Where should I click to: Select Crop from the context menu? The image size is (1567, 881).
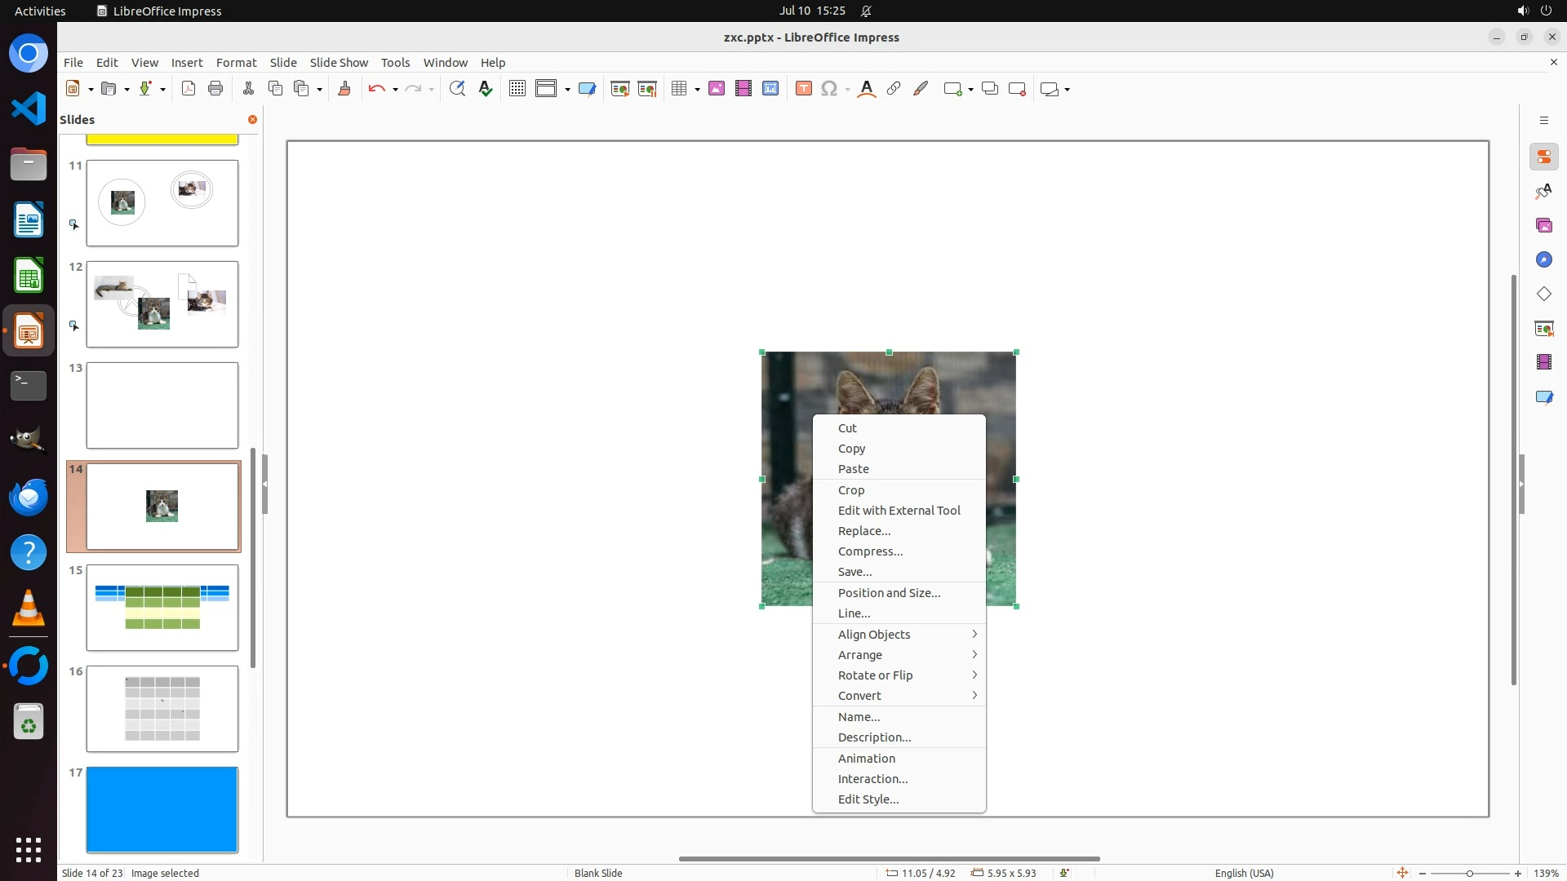click(851, 490)
